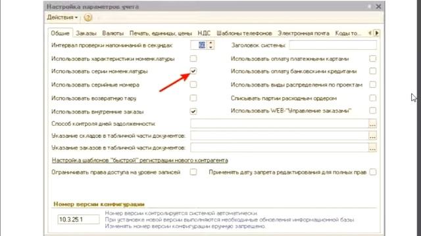Open the Действия dropdown menu
Image resolution: width=421 pixels, height=236 pixels.
pyautogui.click(x=62, y=18)
